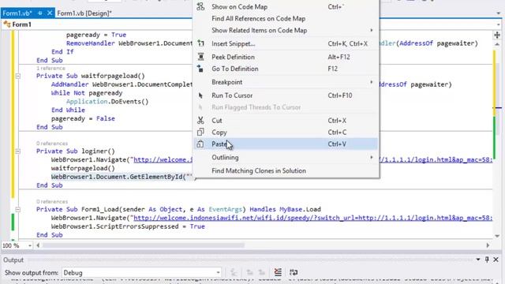Select Cut from the context menu
This screenshot has height=284, width=505.
click(x=286, y=121)
